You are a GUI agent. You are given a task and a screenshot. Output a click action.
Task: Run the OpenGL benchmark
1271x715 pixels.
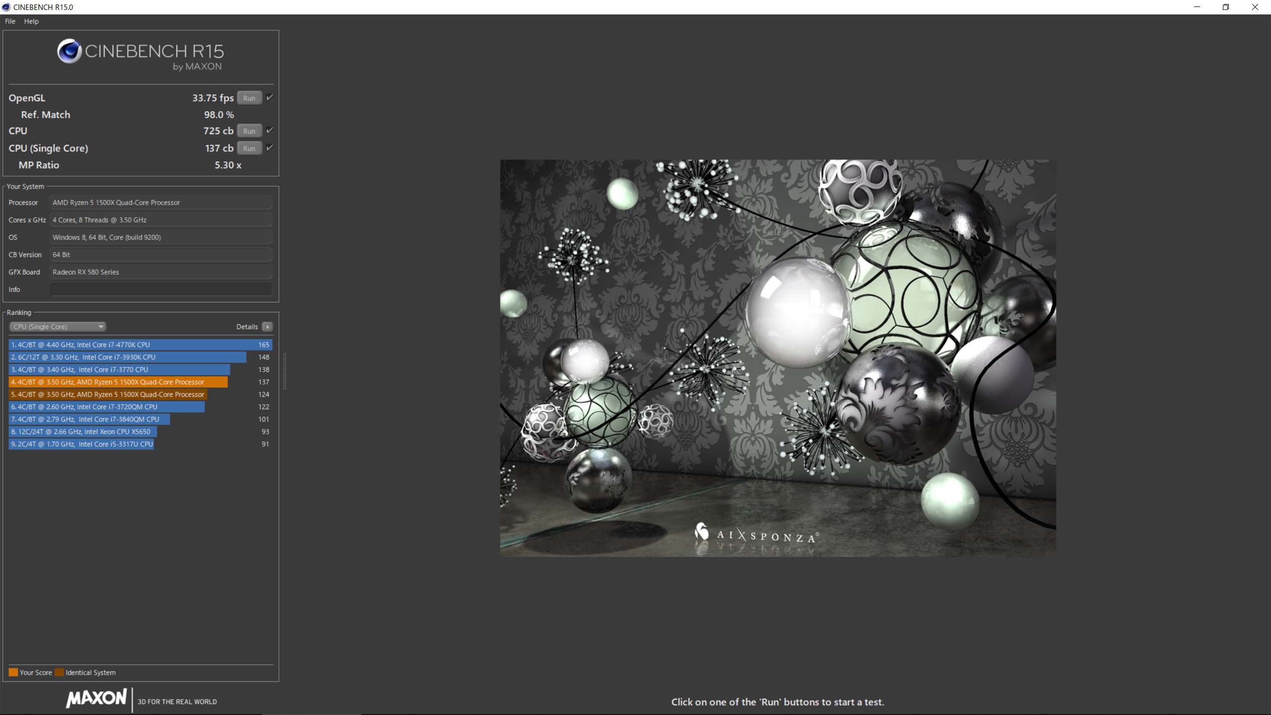(249, 98)
